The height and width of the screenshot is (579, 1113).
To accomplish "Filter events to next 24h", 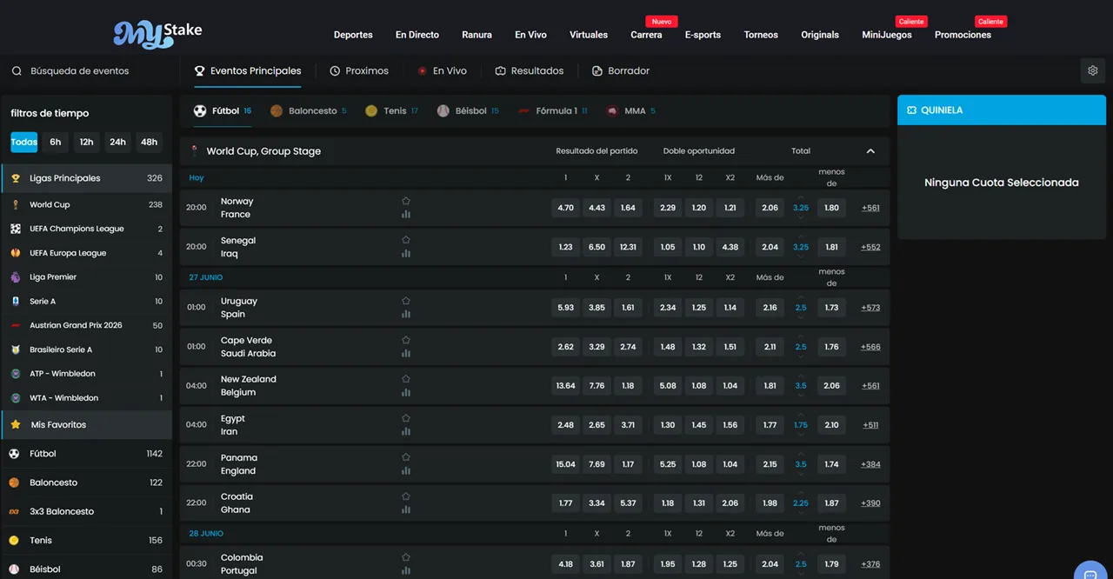I will pyautogui.click(x=118, y=143).
